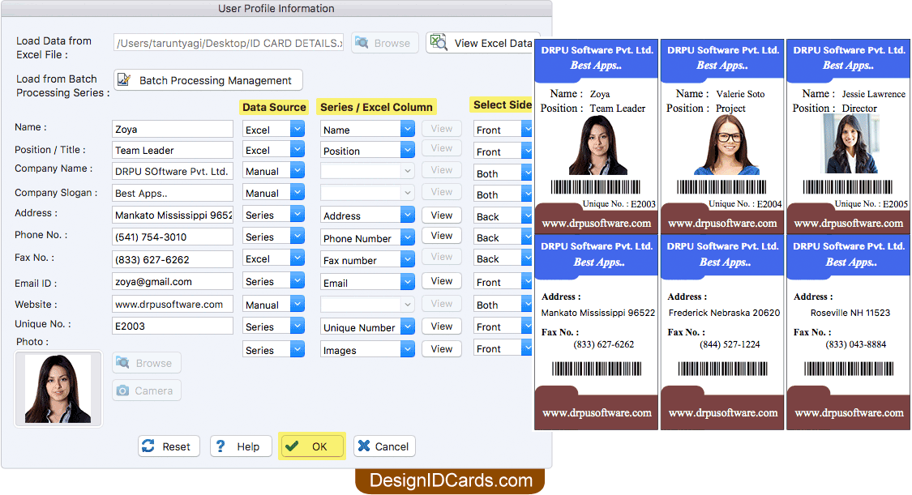Click the refresh arrows icon on Reset
Image resolution: width=912 pixels, height=495 pixels.
click(148, 446)
